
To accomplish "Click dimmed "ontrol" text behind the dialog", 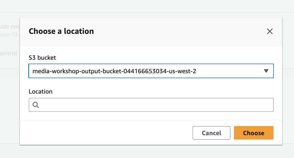I will 9,53.
